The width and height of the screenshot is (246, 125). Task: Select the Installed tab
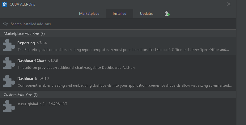click(120, 14)
